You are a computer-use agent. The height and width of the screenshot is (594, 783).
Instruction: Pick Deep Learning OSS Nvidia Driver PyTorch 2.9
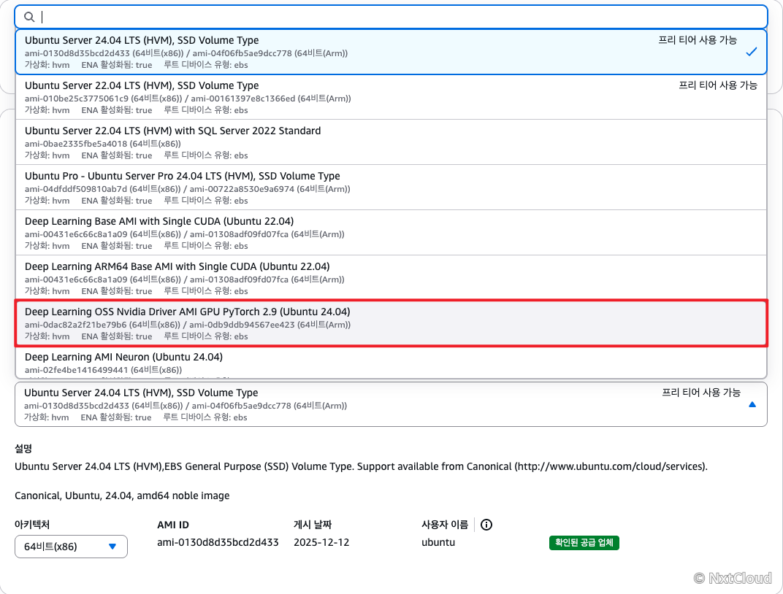coord(391,323)
